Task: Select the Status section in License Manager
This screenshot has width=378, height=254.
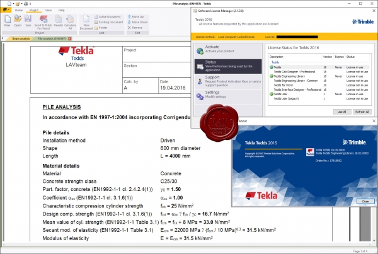Action: (228, 66)
